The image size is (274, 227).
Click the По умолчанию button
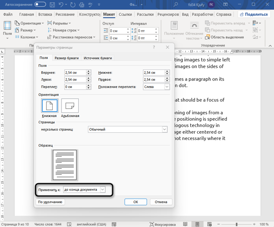[50, 202]
